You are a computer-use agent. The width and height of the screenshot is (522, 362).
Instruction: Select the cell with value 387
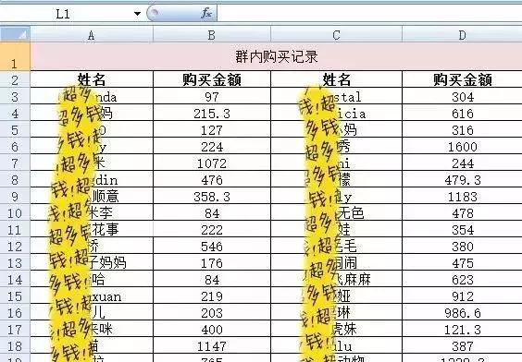click(x=462, y=345)
